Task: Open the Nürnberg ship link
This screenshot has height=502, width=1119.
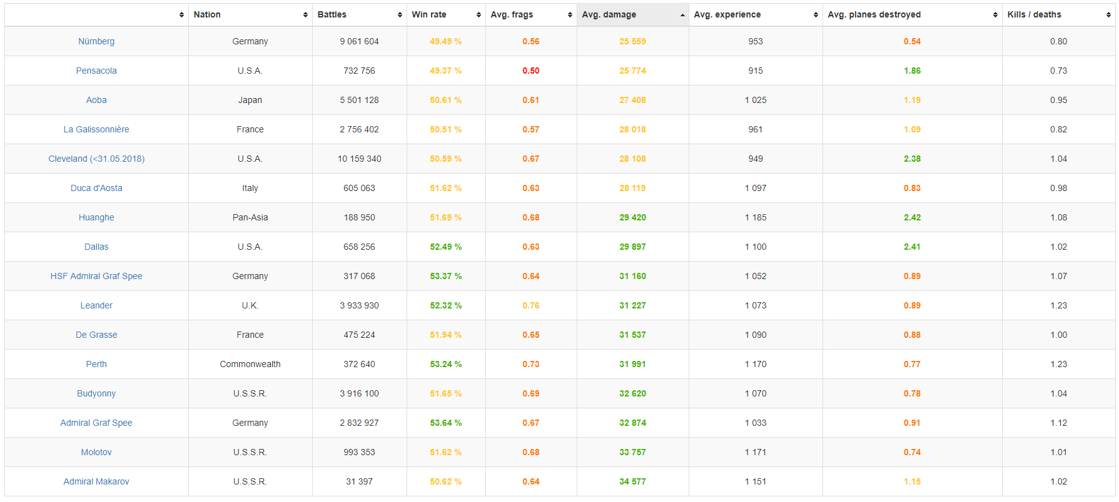Action: 96,41
